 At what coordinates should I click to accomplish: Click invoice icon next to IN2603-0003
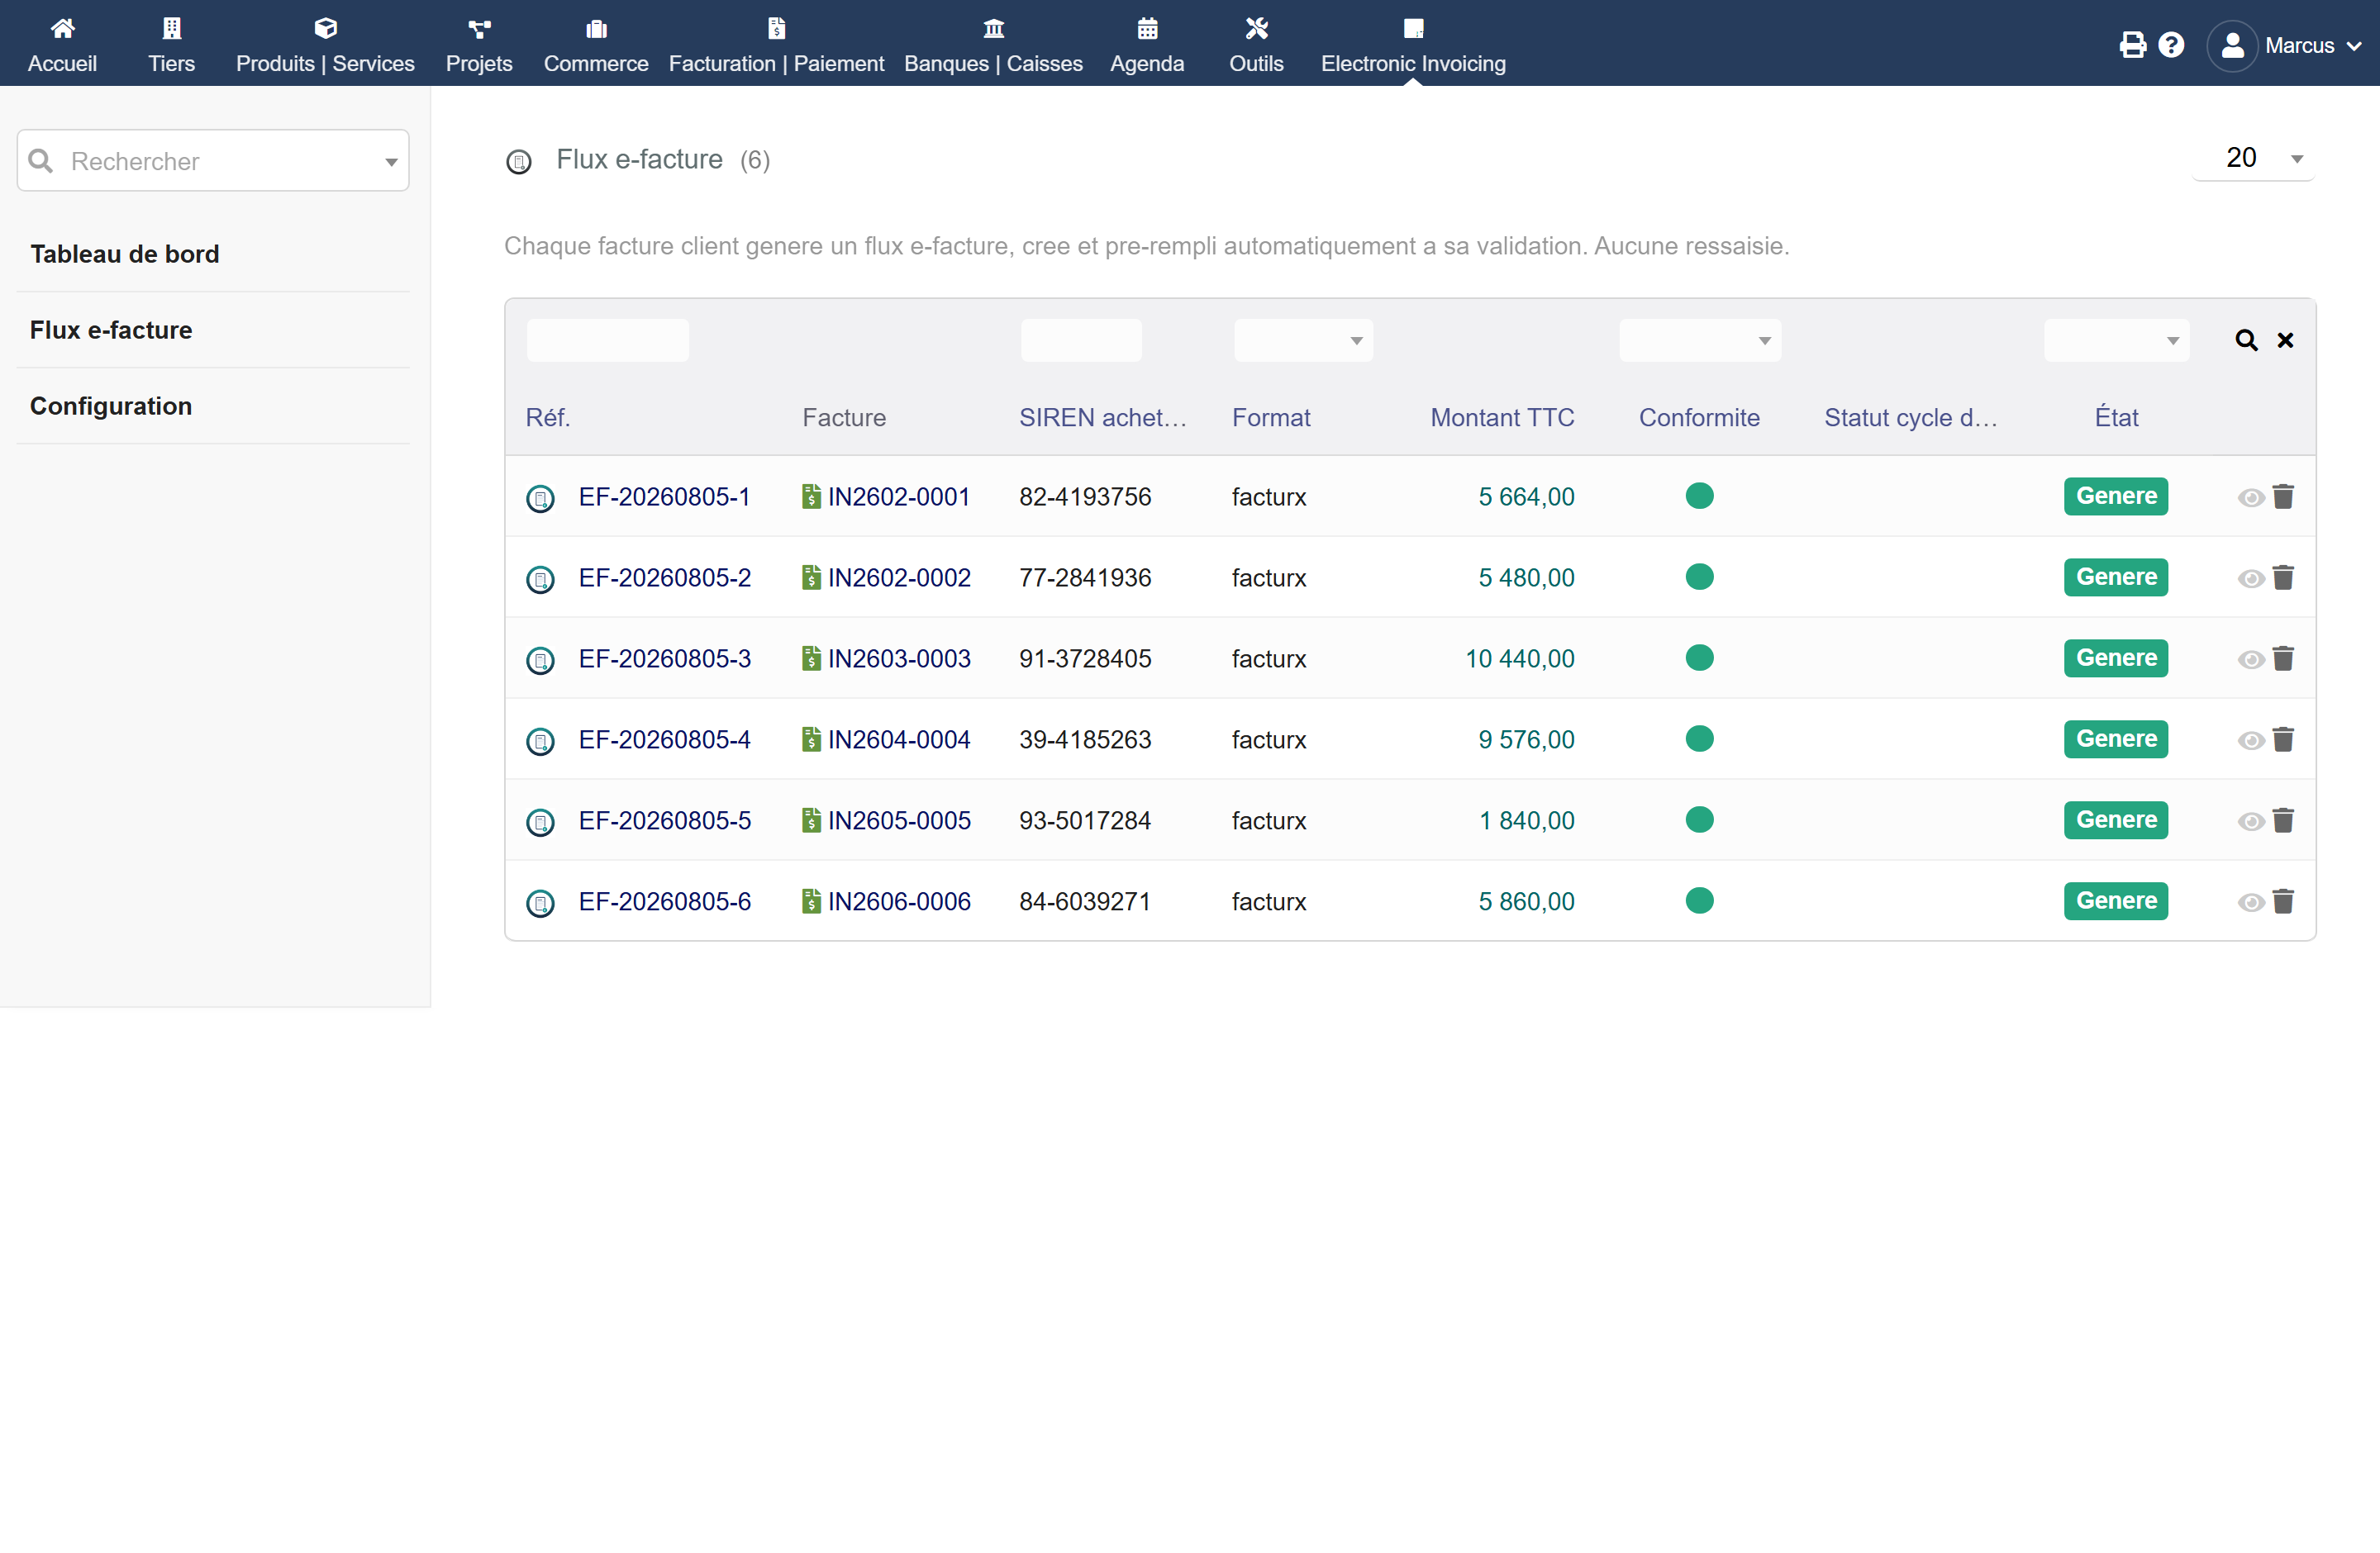[x=811, y=658]
